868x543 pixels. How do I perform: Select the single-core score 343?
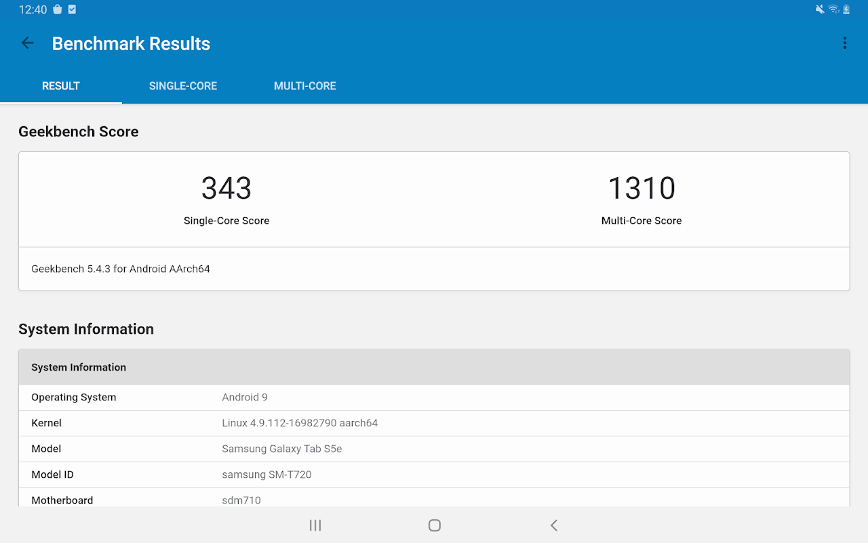tap(226, 188)
